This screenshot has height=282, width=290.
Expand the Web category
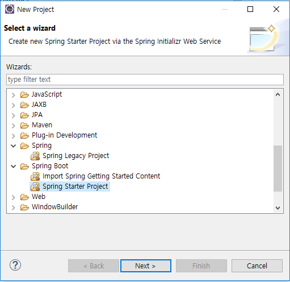click(x=13, y=197)
